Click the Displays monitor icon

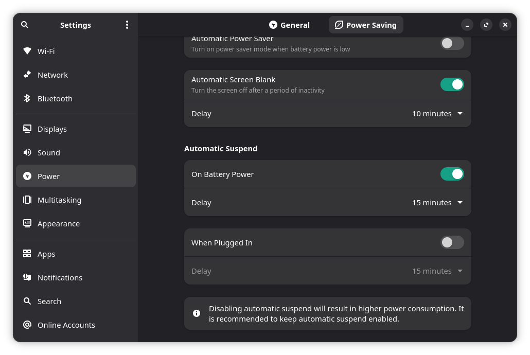click(27, 129)
